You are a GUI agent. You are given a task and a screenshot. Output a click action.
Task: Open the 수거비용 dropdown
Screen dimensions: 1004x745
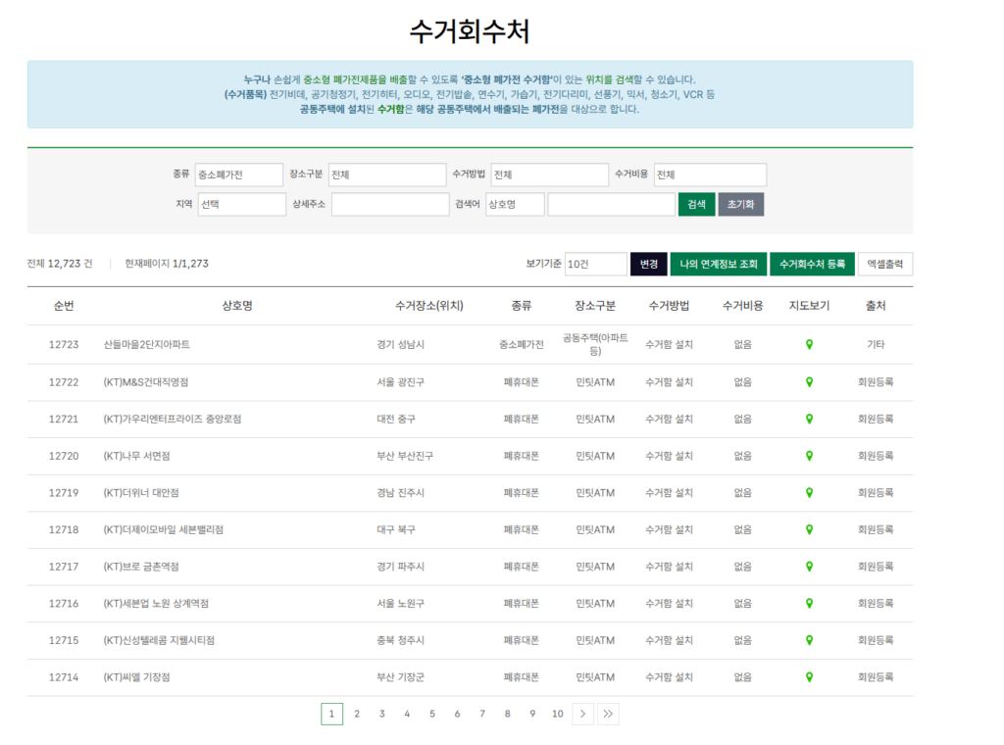pos(710,174)
